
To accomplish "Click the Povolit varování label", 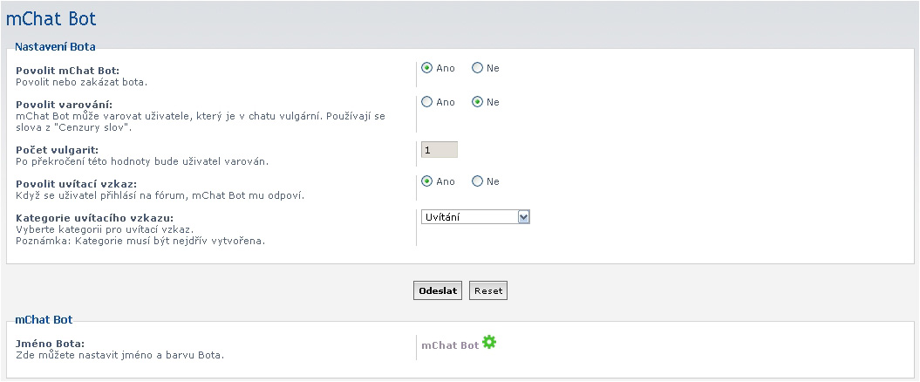I will (64, 105).
